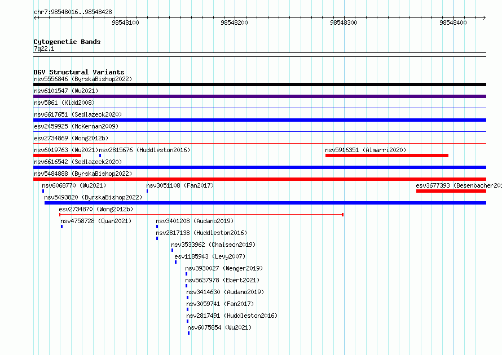502x355 pixels.
Task: Click the red bar for nsv6019763
Action: click(58, 156)
